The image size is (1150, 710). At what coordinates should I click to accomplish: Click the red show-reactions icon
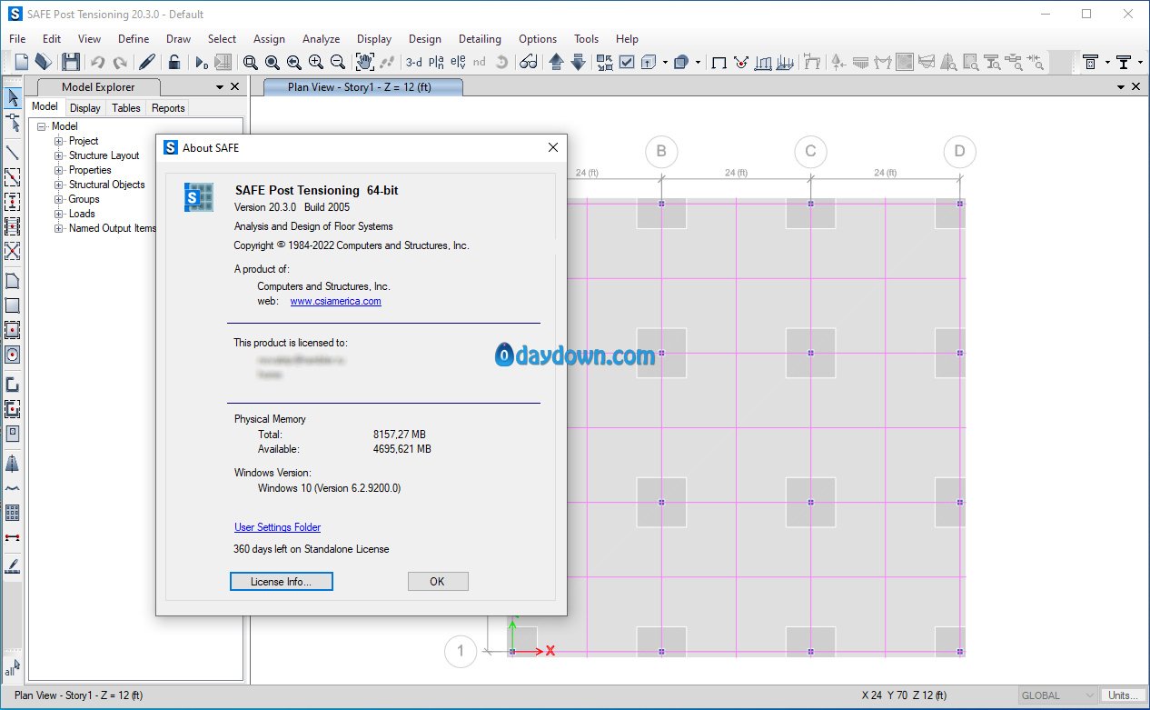(x=741, y=62)
